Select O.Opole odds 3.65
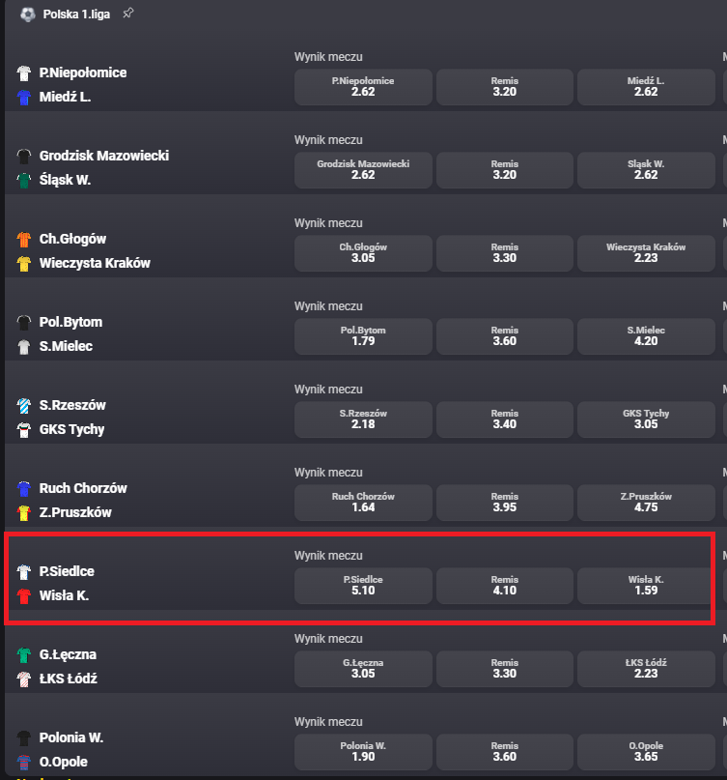The height and width of the screenshot is (780, 727). click(646, 752)
